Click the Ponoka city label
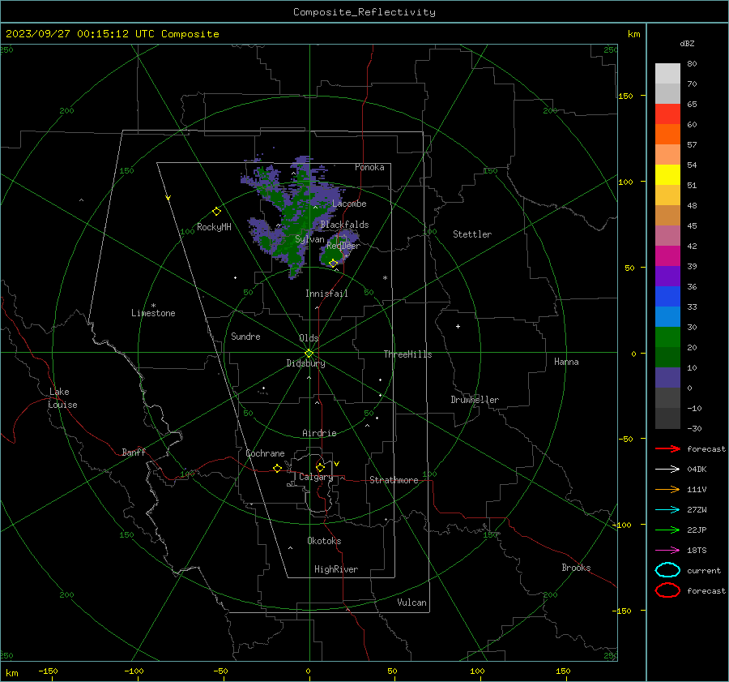Screen dimensions: 729x682 coord(369,167)
